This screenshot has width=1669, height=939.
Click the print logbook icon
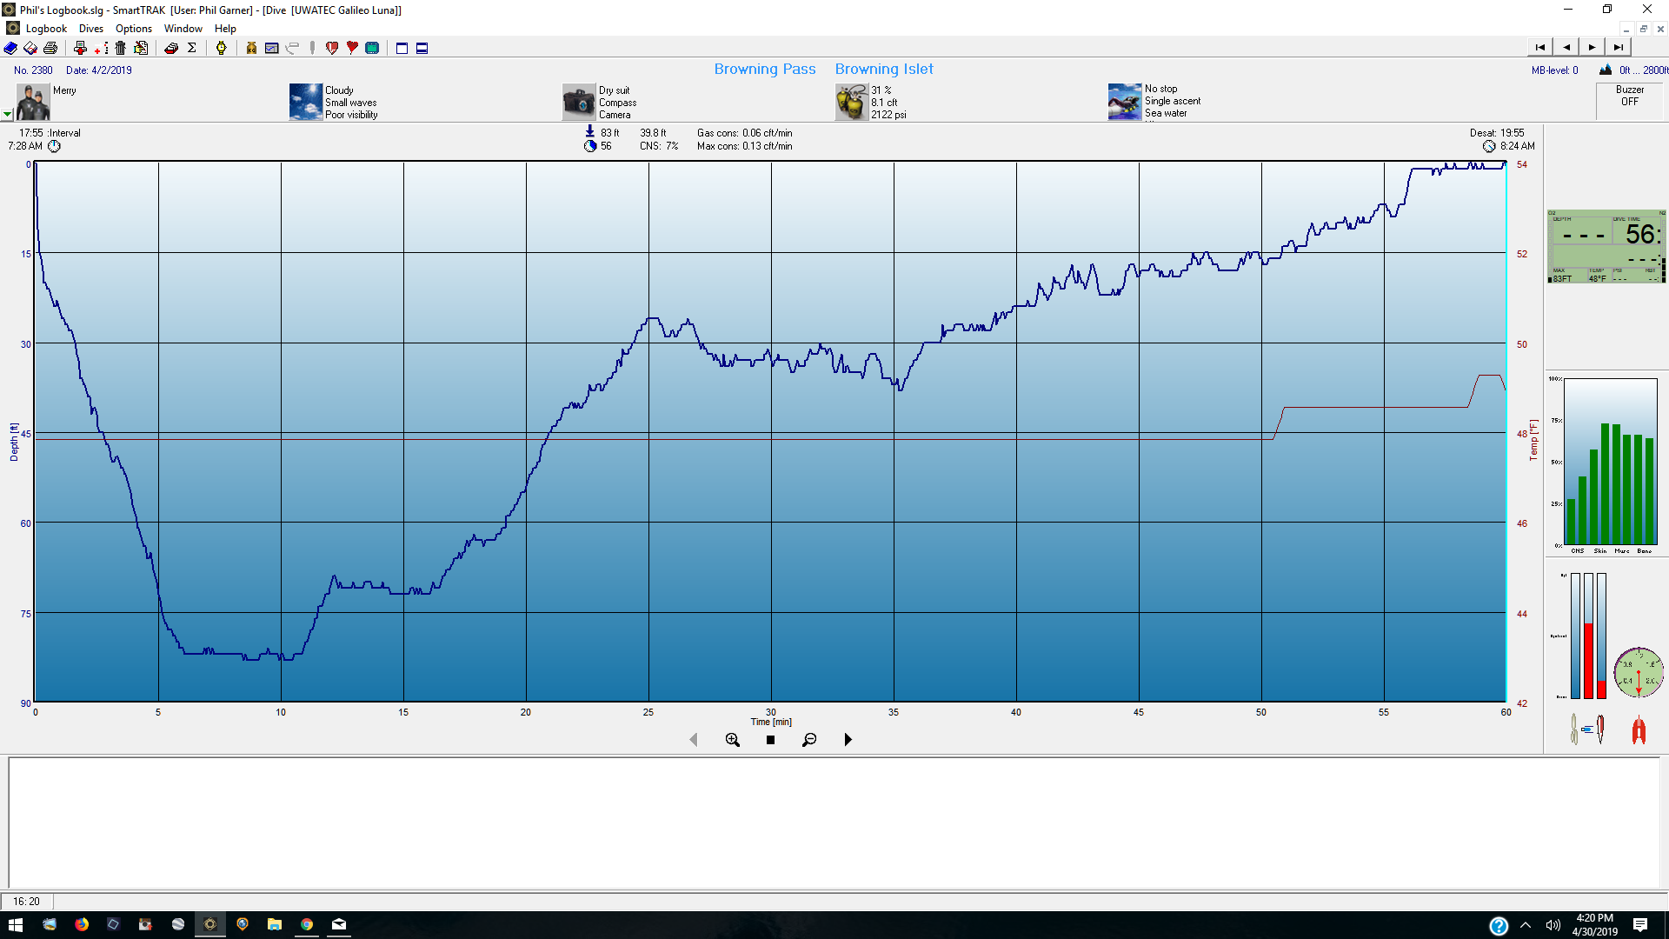50,48
